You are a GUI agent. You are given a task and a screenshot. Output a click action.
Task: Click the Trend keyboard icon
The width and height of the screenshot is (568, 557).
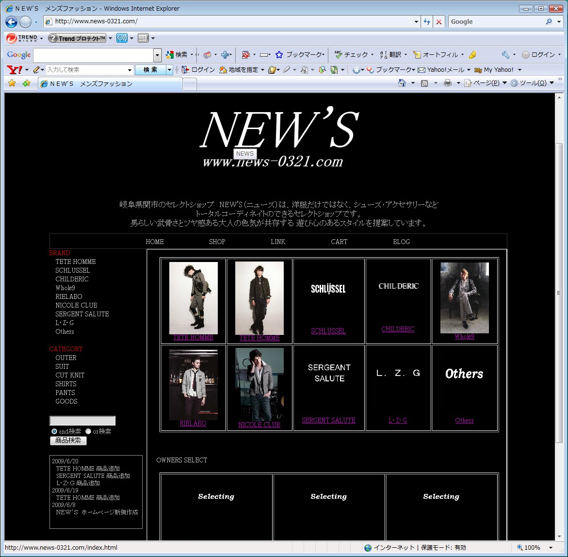[x=143, y=38]
